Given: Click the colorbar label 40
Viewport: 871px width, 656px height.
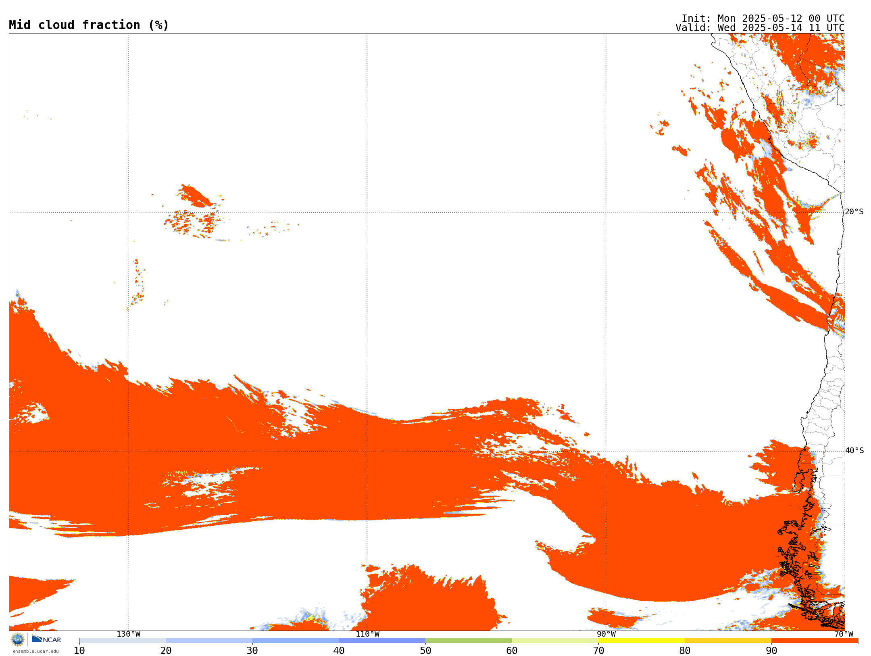Looking at the screenshot, I should (x=339, y=650).
